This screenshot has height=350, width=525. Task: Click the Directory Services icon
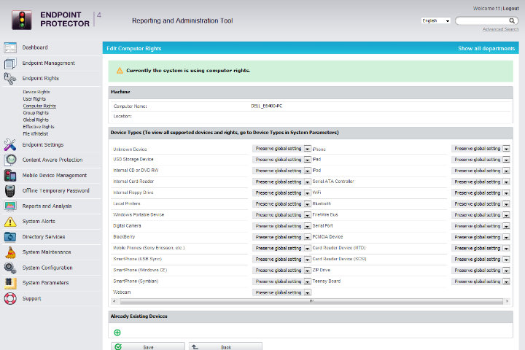click(10, 237)
